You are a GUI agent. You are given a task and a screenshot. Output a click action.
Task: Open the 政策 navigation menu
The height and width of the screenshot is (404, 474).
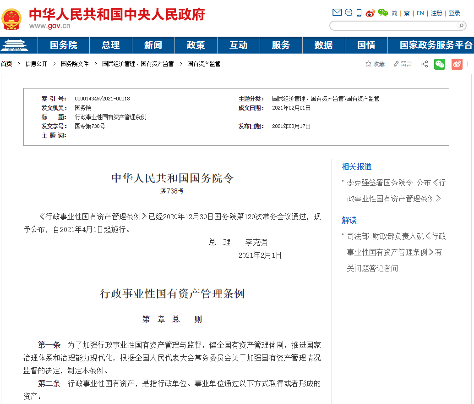point(196,45)
